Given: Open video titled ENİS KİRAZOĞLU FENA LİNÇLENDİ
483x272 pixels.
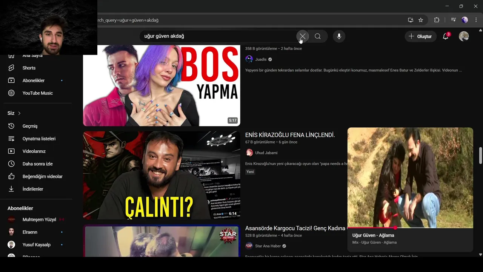Looking at the screenshot, I should point(290,135).
